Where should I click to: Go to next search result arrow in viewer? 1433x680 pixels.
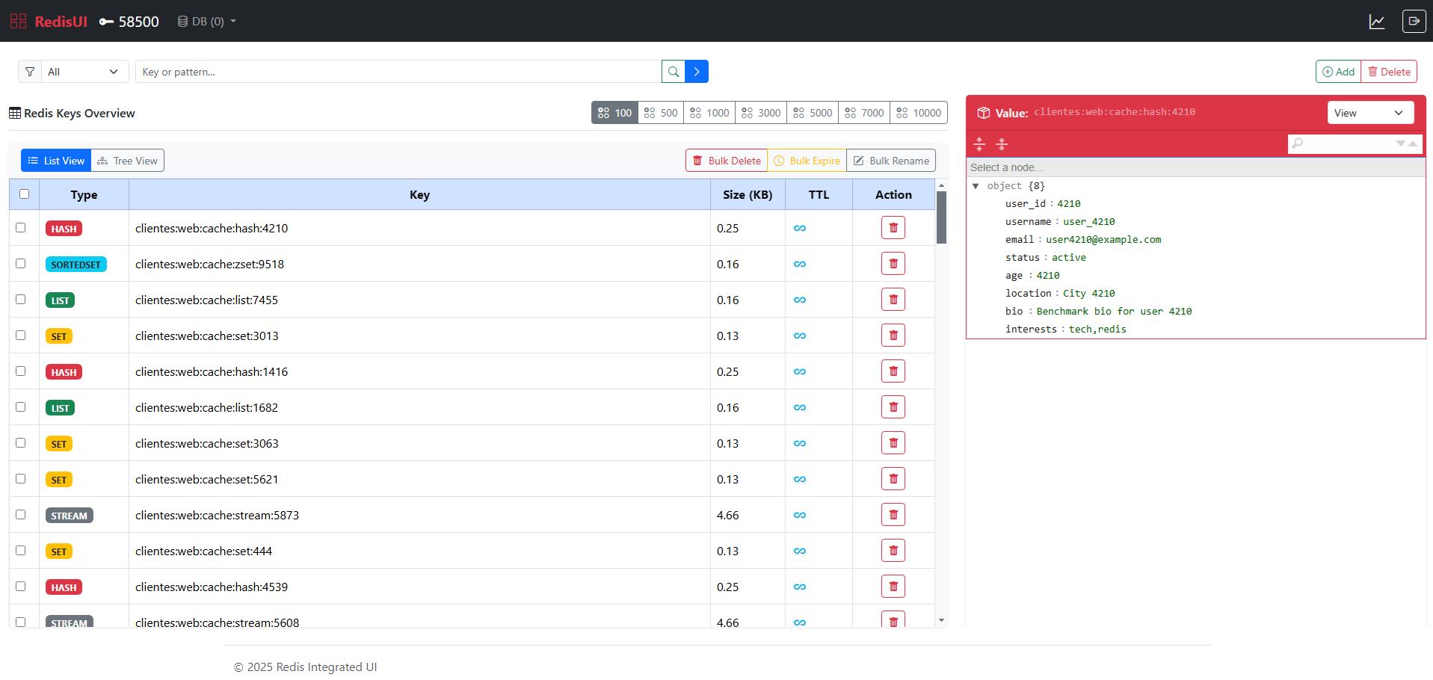click(1401, 143)
